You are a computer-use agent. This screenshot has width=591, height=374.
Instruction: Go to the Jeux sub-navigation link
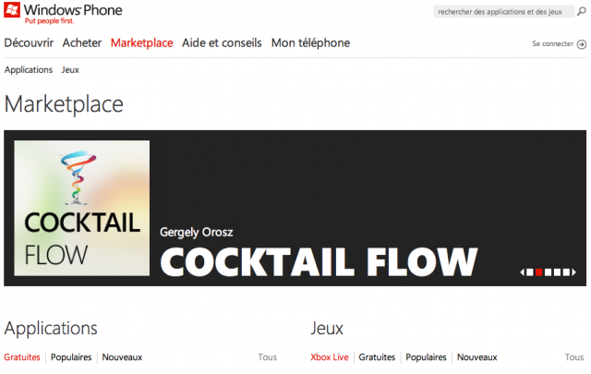(x=70, y=70)
